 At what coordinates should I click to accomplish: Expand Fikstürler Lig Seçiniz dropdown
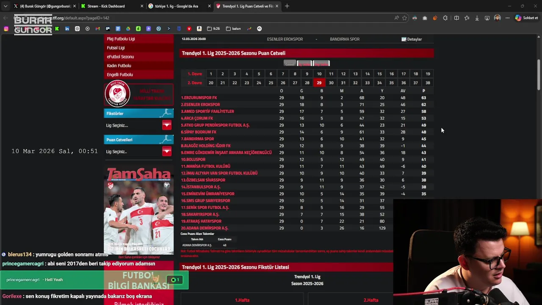tap(167, 125)
